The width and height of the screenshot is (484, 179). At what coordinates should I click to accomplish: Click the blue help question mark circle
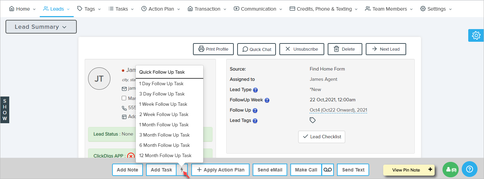click(x=470, y=169)
